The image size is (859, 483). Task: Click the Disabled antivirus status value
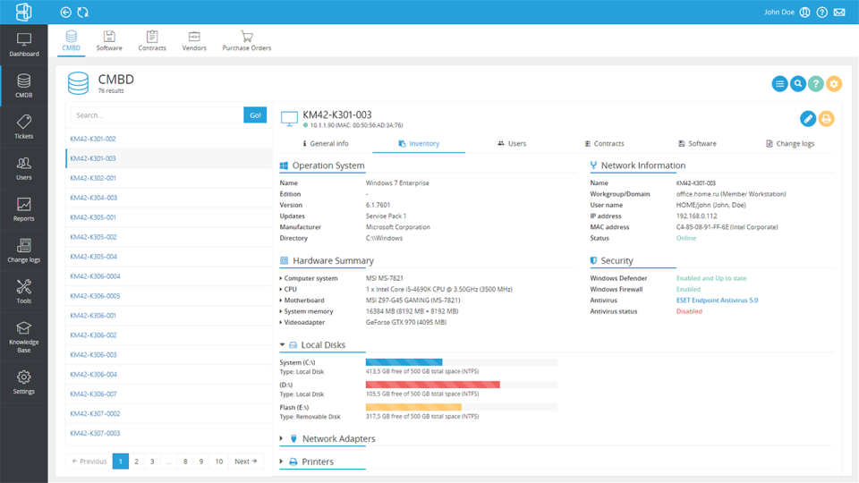pos(689,311)
